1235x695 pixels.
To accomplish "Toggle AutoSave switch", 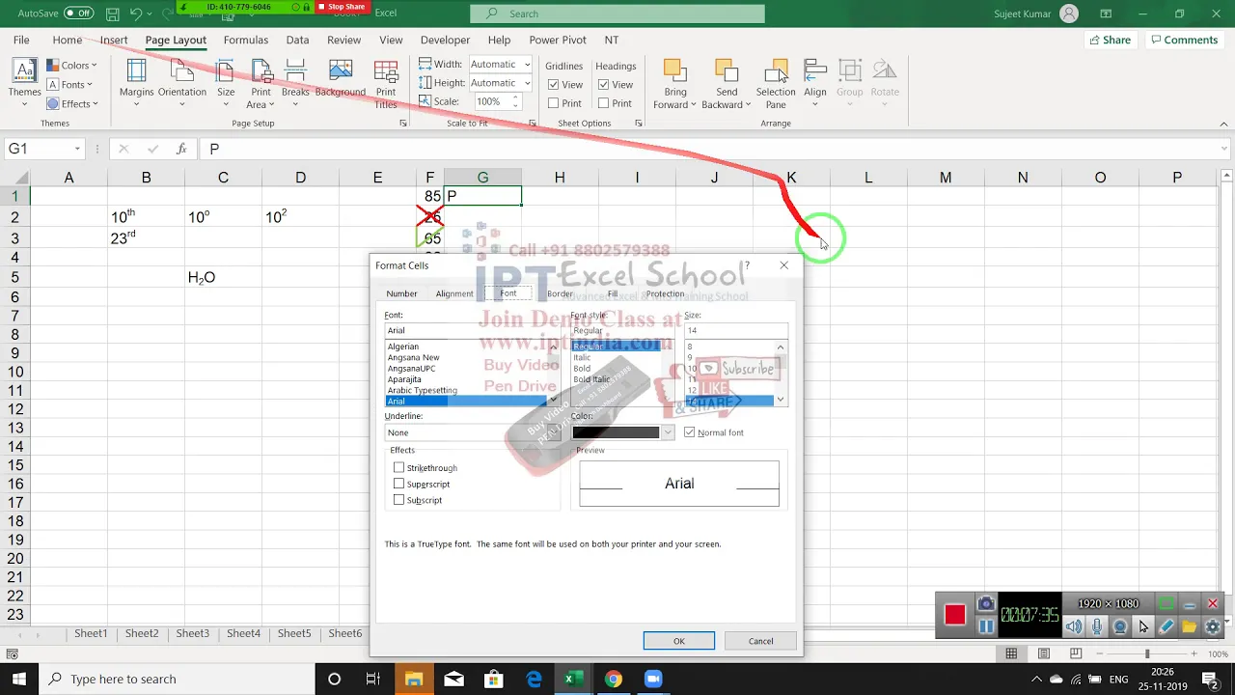I will (x=78, y=14).
